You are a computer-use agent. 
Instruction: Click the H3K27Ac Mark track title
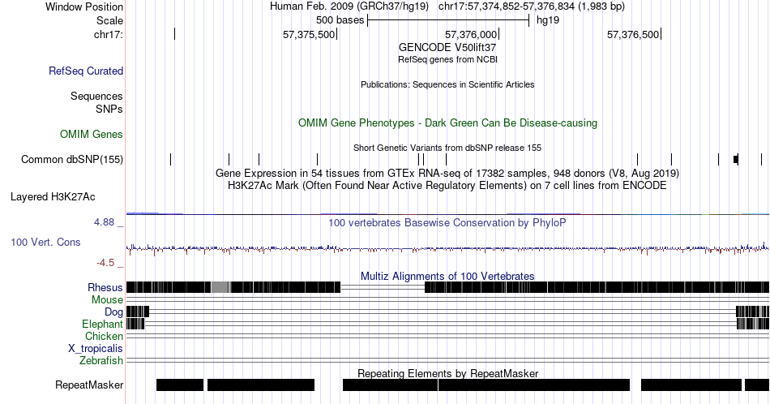pyautogui.click(x=447, y=185)
